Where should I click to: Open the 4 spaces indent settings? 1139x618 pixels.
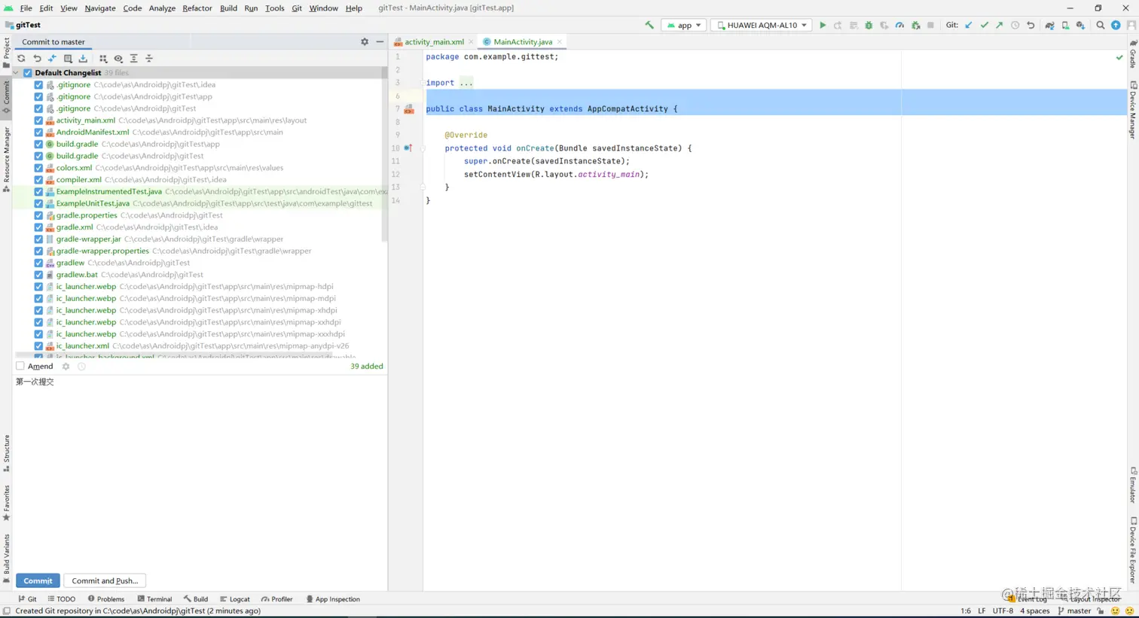pos(1035,611)
